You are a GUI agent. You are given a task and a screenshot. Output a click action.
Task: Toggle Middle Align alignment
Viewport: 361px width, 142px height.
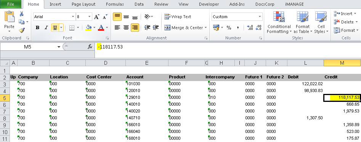click(x=126, y=17)
